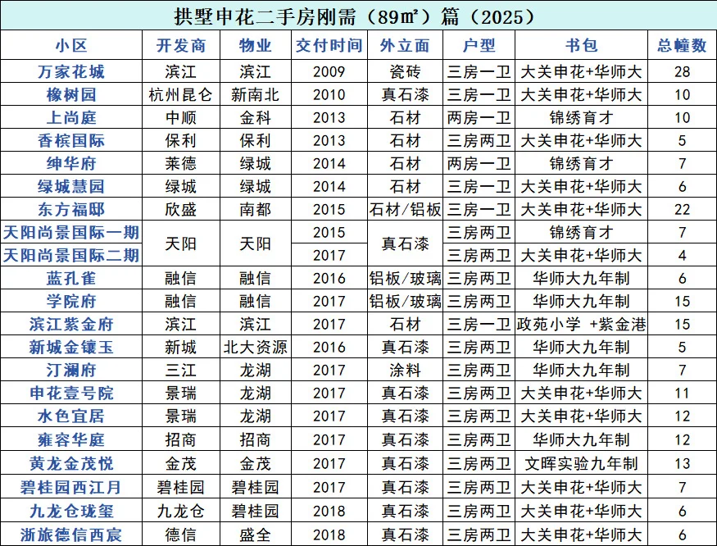Click the 雍容华庭 community name
The image size is (717, 546).
(x=71, y=439)
